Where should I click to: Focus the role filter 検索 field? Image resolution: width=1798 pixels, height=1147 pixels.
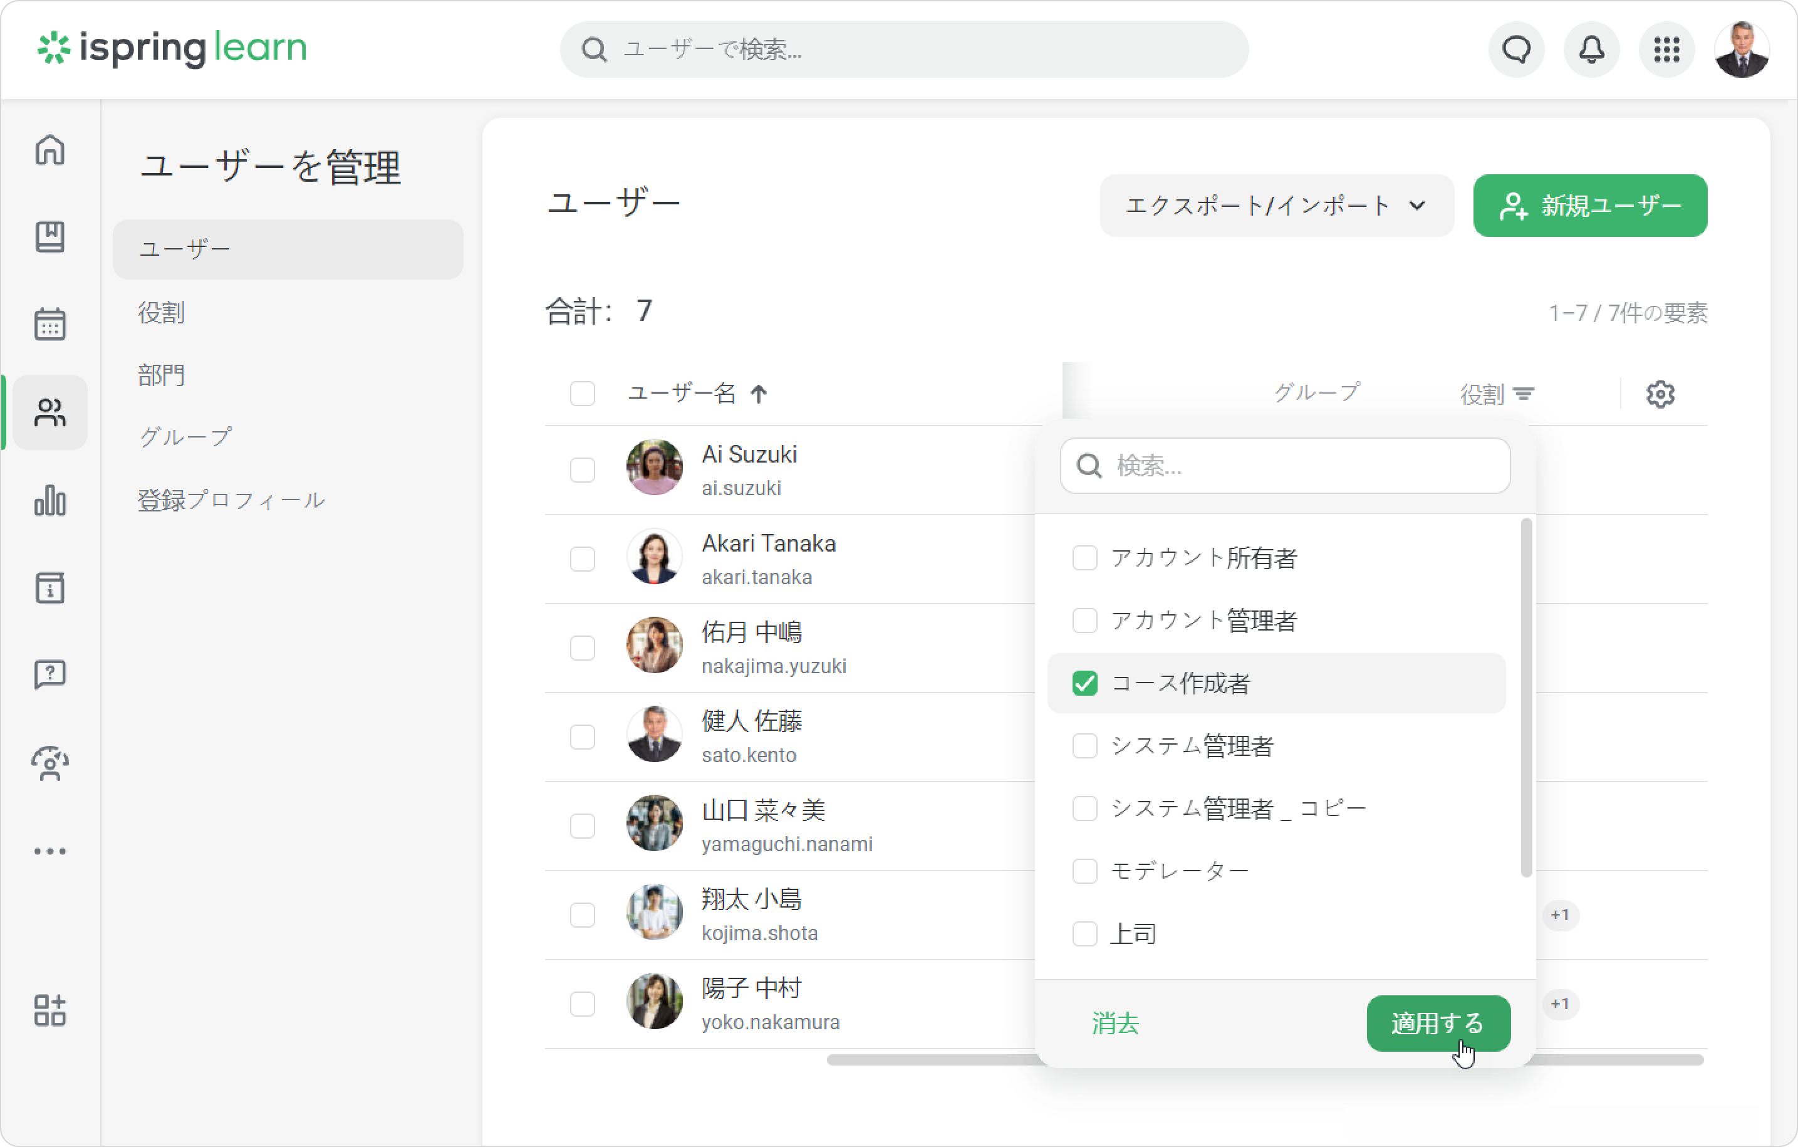pos(1284,466)
